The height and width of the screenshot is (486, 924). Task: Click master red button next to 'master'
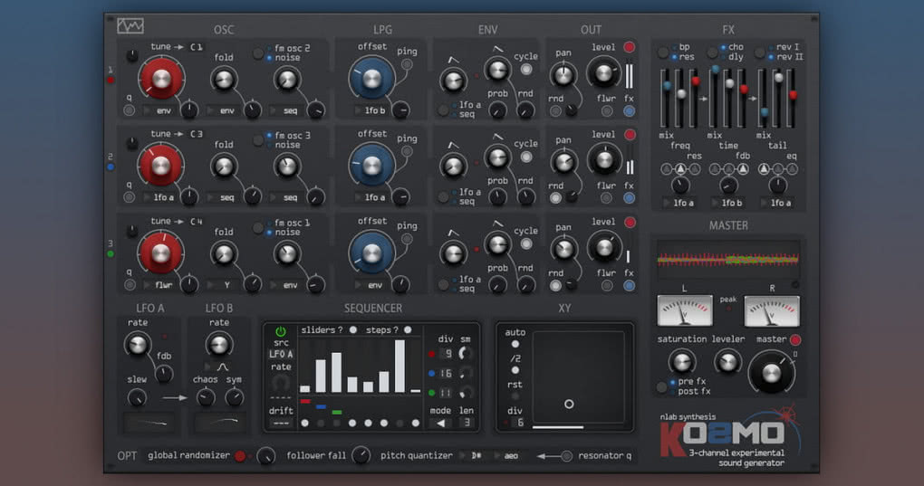coord(795,339)
